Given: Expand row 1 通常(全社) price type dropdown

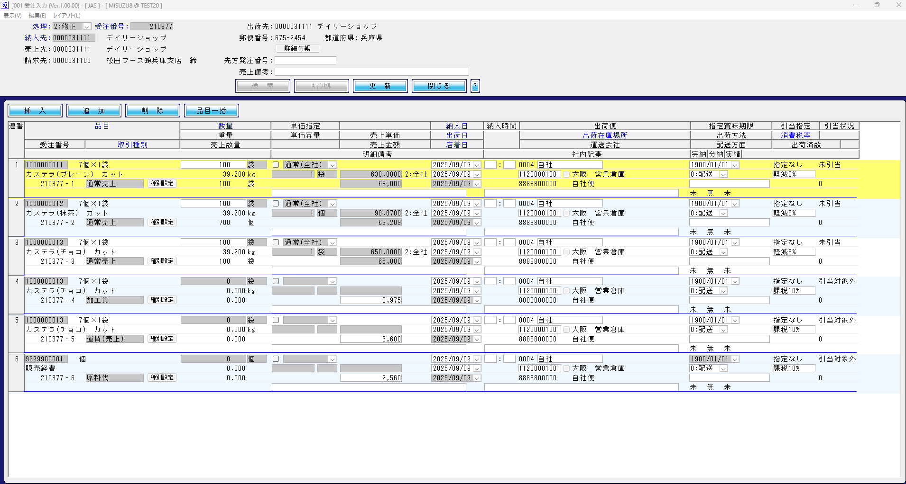Looking at the screenshot, I should pyautogui.click(x=333, y=165).
